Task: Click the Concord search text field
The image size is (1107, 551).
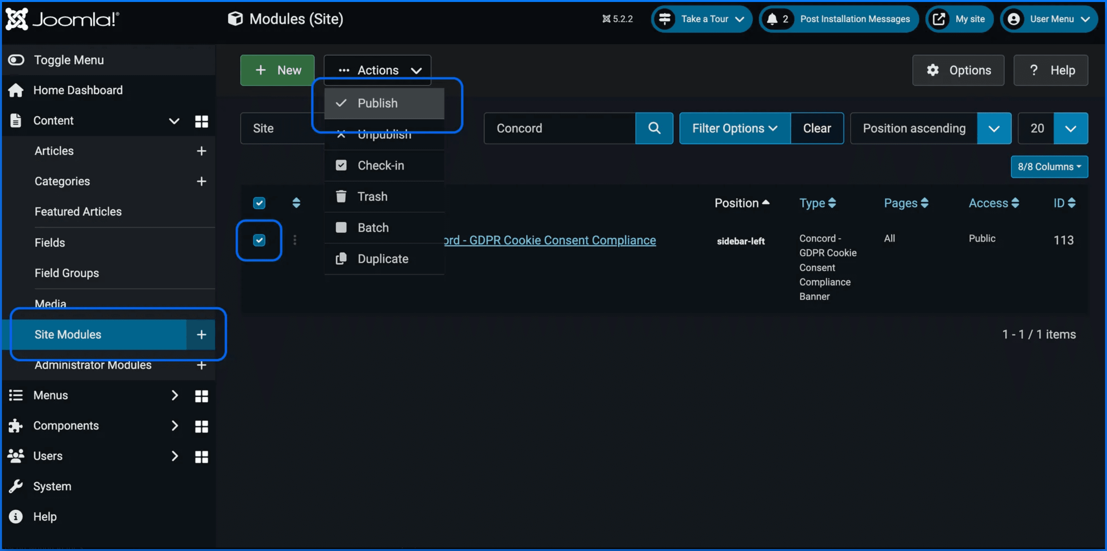Action: point(559,128)
